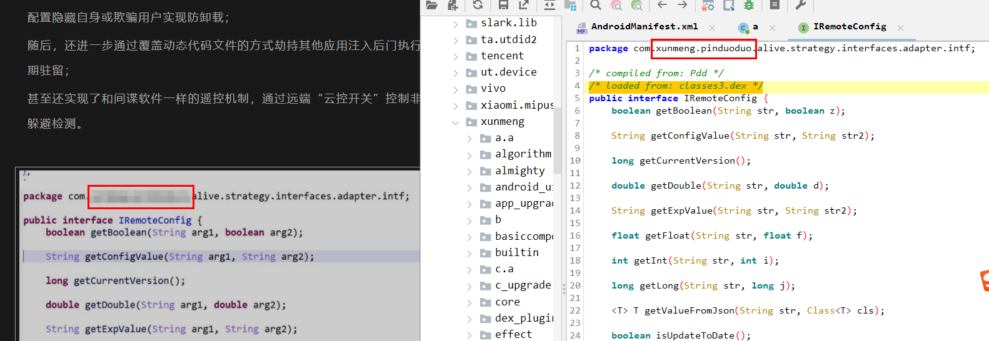Toggle the sync with editor icon

click(550, 5)
